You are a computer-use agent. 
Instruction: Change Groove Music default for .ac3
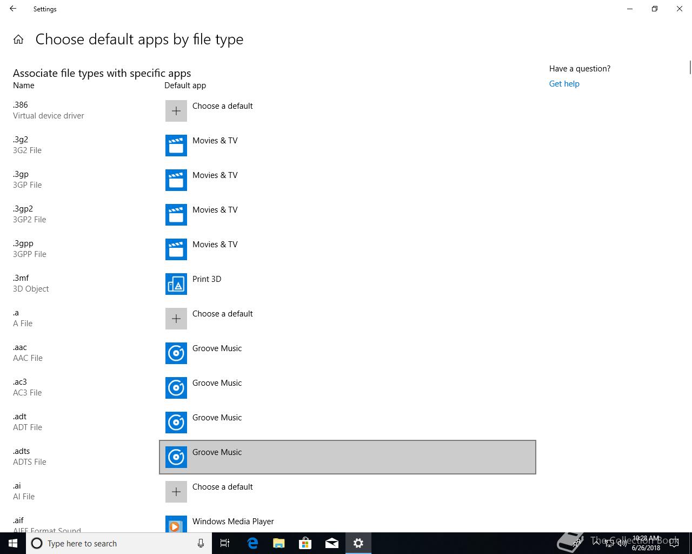click(x=348, y=388)
